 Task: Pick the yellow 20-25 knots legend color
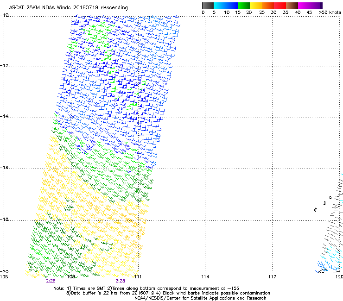pyautogui.click(x=256, y=6)
